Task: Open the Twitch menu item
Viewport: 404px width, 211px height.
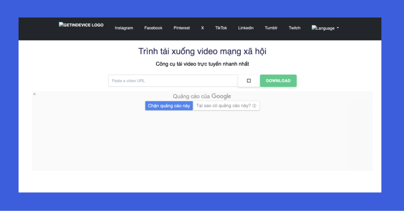Action: 294,28
